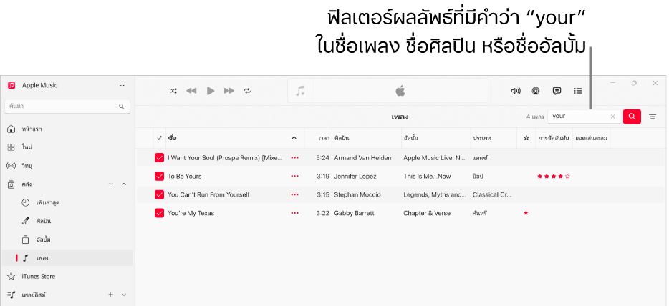The width and height of the screenshot is (669, 306).
Task: Start playback with the play button
Action: (x=211, y=91)
